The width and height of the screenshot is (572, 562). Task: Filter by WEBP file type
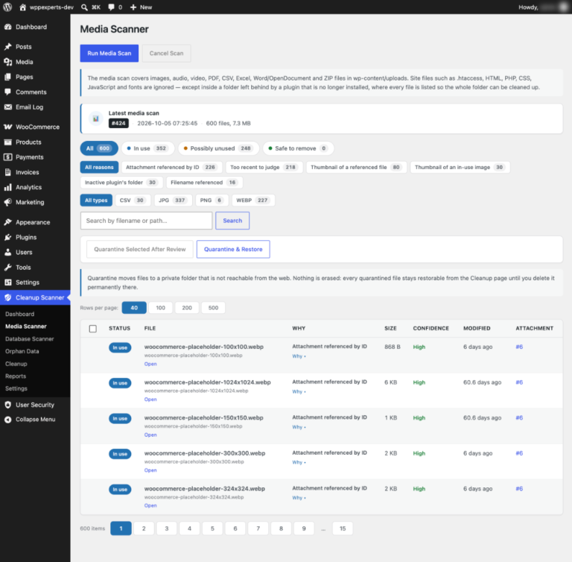[x=252, y=200]
